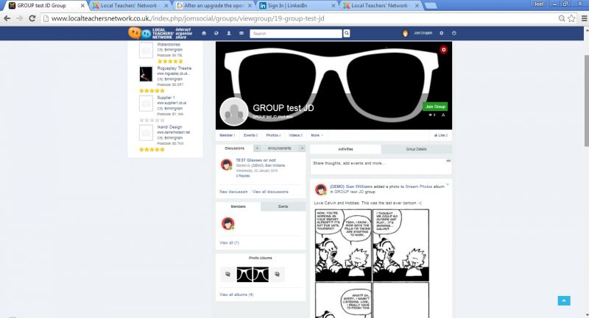Click the Join Group button
589x318 pixels.
(x=435, y=106)
